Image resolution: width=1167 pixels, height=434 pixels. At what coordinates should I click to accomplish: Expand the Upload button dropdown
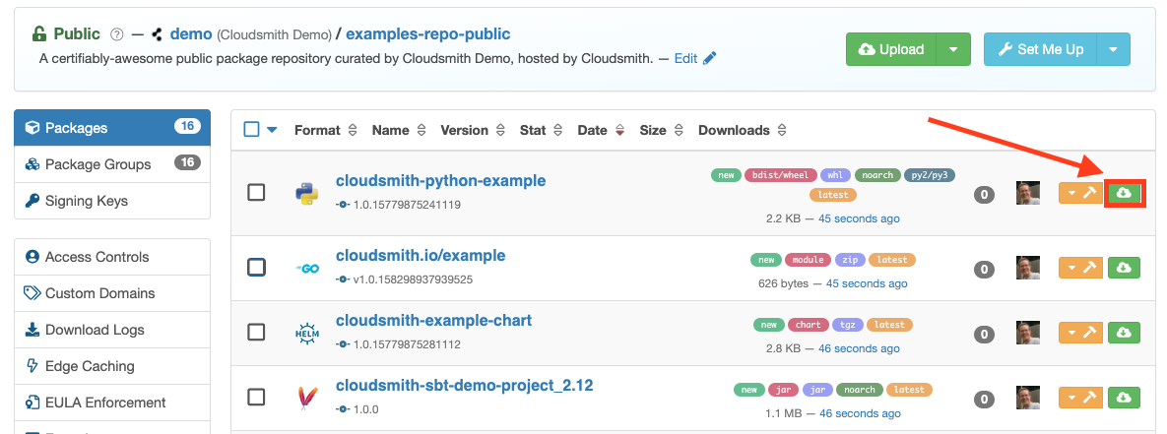coord(953,49)
